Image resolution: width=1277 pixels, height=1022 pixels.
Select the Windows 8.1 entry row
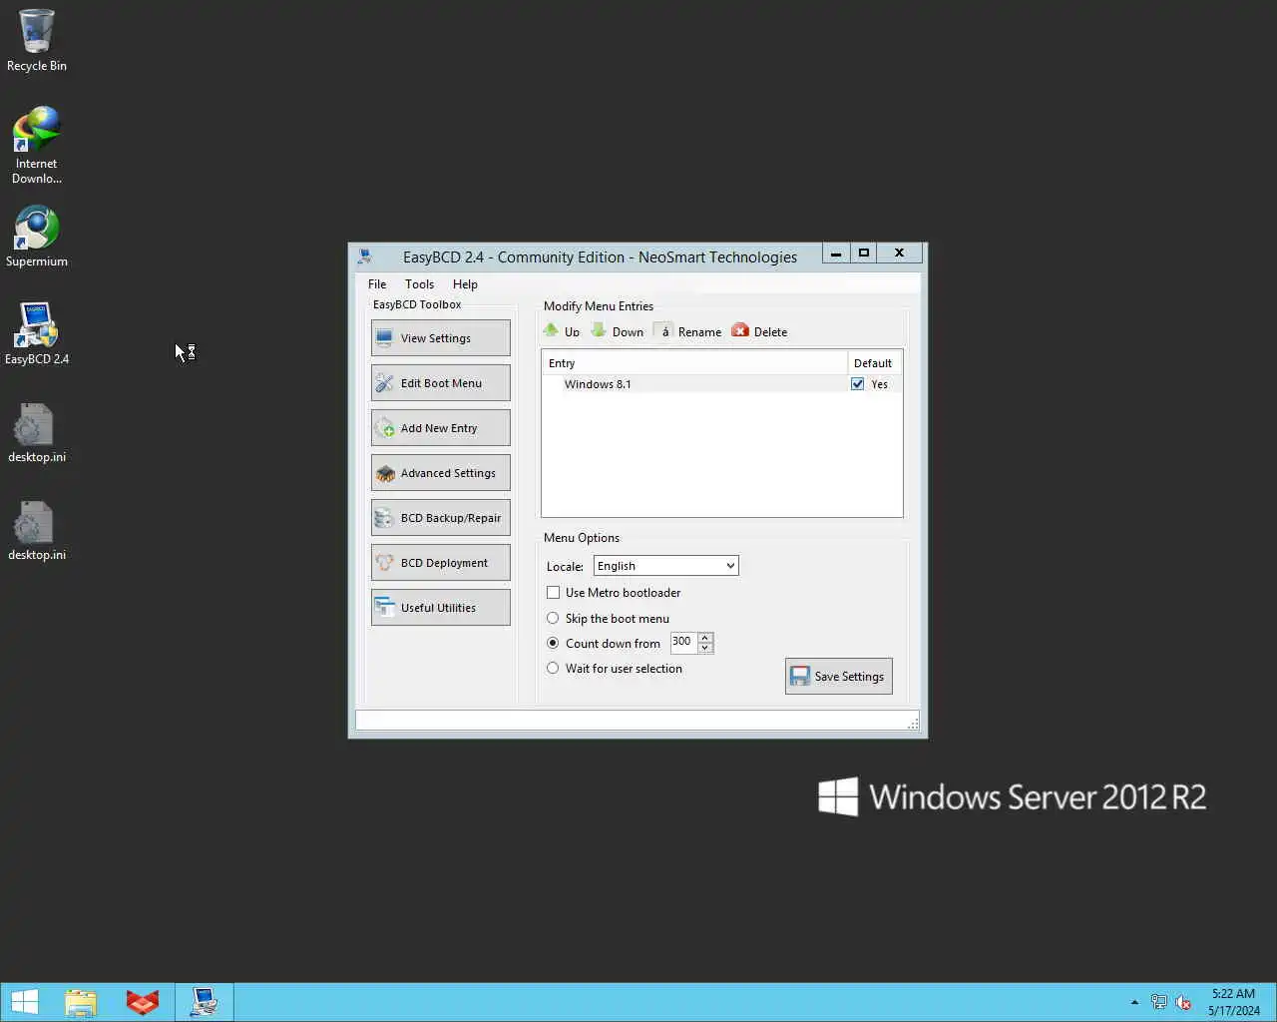click(x=722, y=384)
